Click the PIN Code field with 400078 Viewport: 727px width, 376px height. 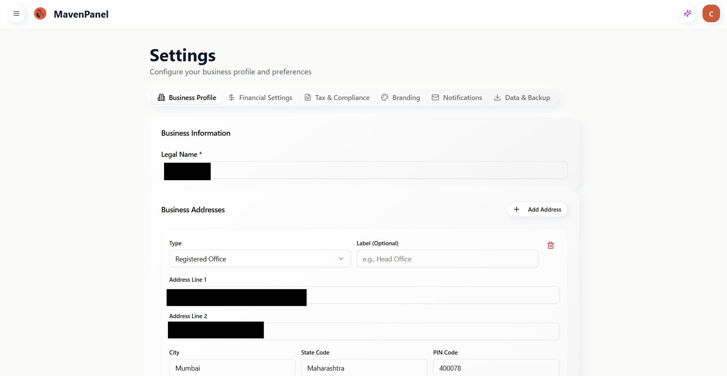click(x=496, y=368)
